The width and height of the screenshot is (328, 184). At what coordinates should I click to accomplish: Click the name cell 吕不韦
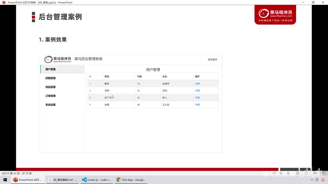pos(108,98)
